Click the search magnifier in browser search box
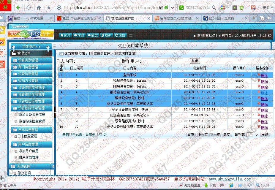Viewport: 275px width, 190px height. tap(214, 7)
